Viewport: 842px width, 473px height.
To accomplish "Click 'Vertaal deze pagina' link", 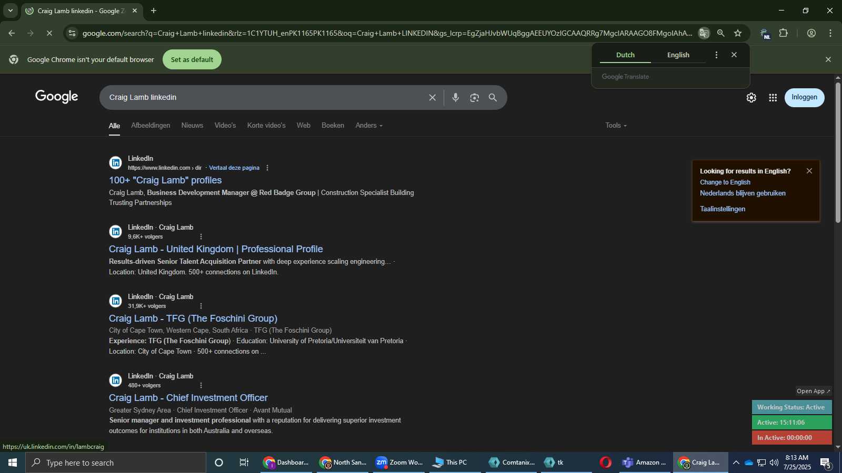I will click(234, 168).
